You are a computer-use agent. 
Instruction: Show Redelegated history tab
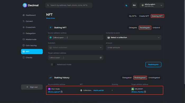tap(140, 78)
